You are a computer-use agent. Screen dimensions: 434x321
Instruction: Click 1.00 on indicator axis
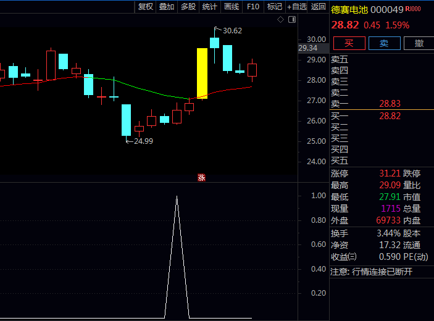pyautogui.click(x=319, y=196)
